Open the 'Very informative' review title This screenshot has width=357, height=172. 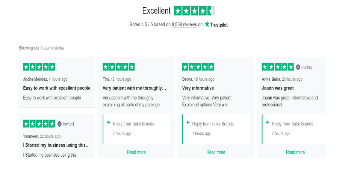[x=198, y=88]
